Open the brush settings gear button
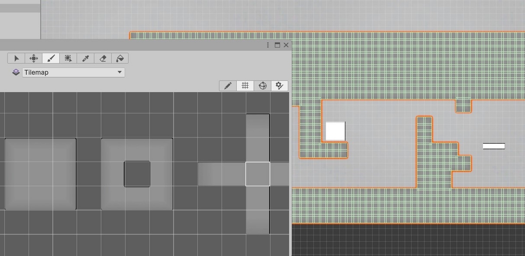525x256 pixels. (279, 86)
